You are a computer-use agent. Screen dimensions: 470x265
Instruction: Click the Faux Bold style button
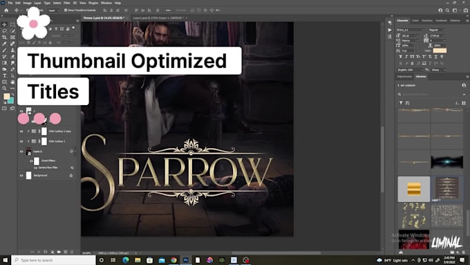[x=401, y=57]
